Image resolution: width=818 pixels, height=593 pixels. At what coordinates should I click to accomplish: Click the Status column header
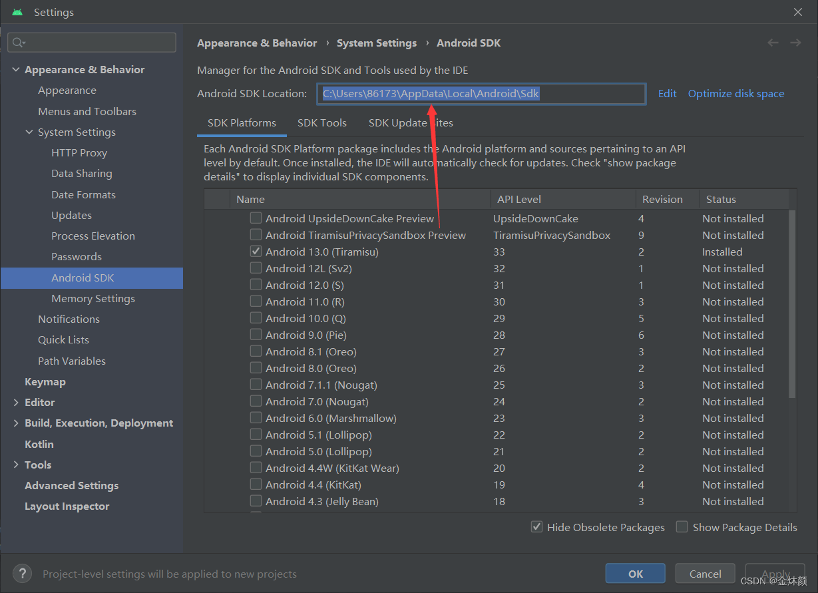pos(744,199)
